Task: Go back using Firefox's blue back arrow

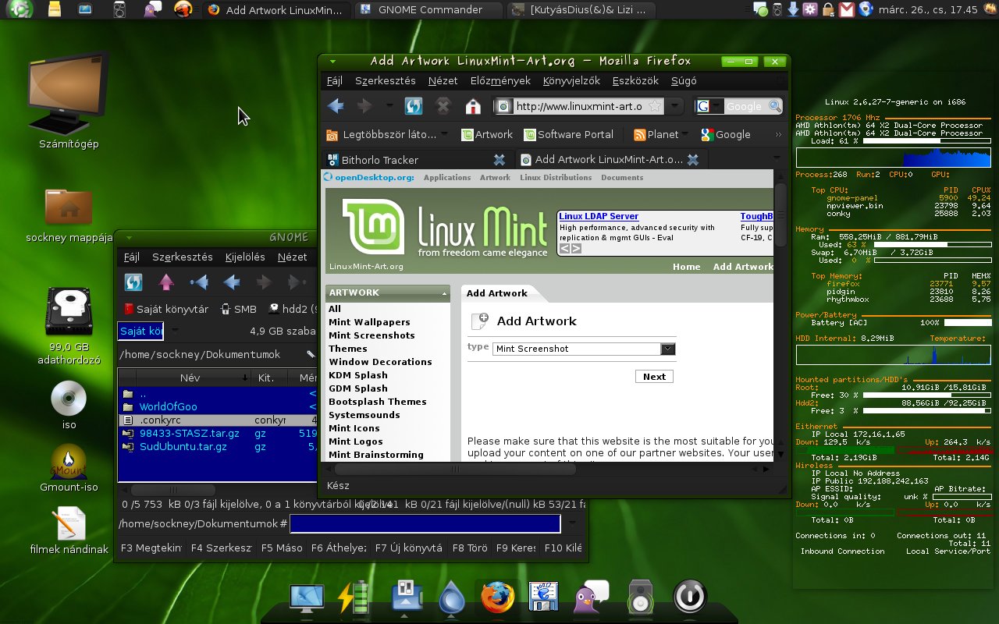Action: [x=336, y=106]
